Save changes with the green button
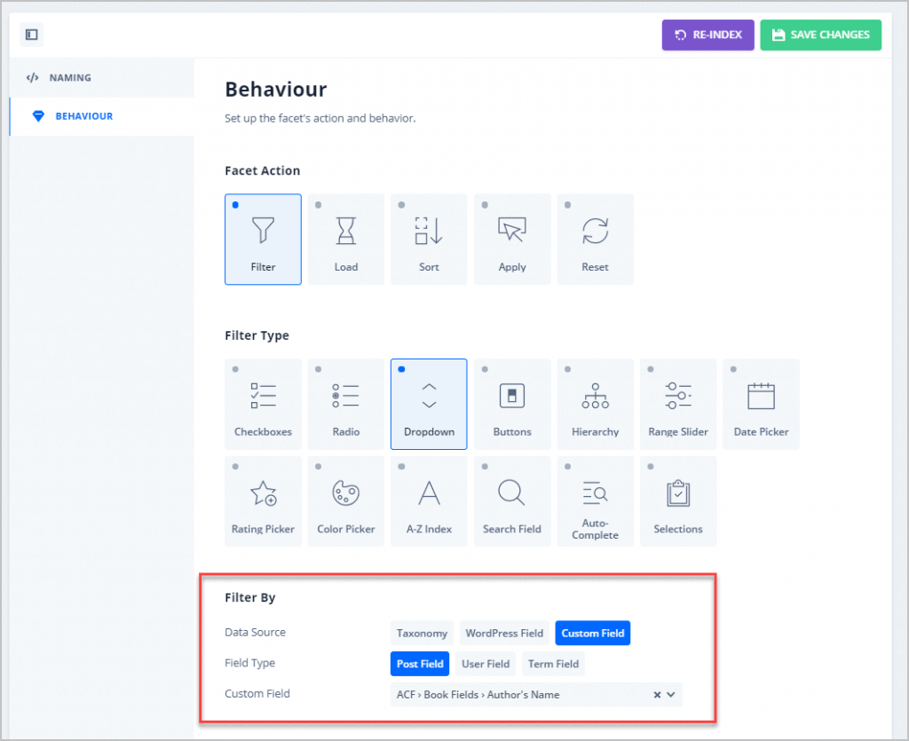 [x=820, y=35]
